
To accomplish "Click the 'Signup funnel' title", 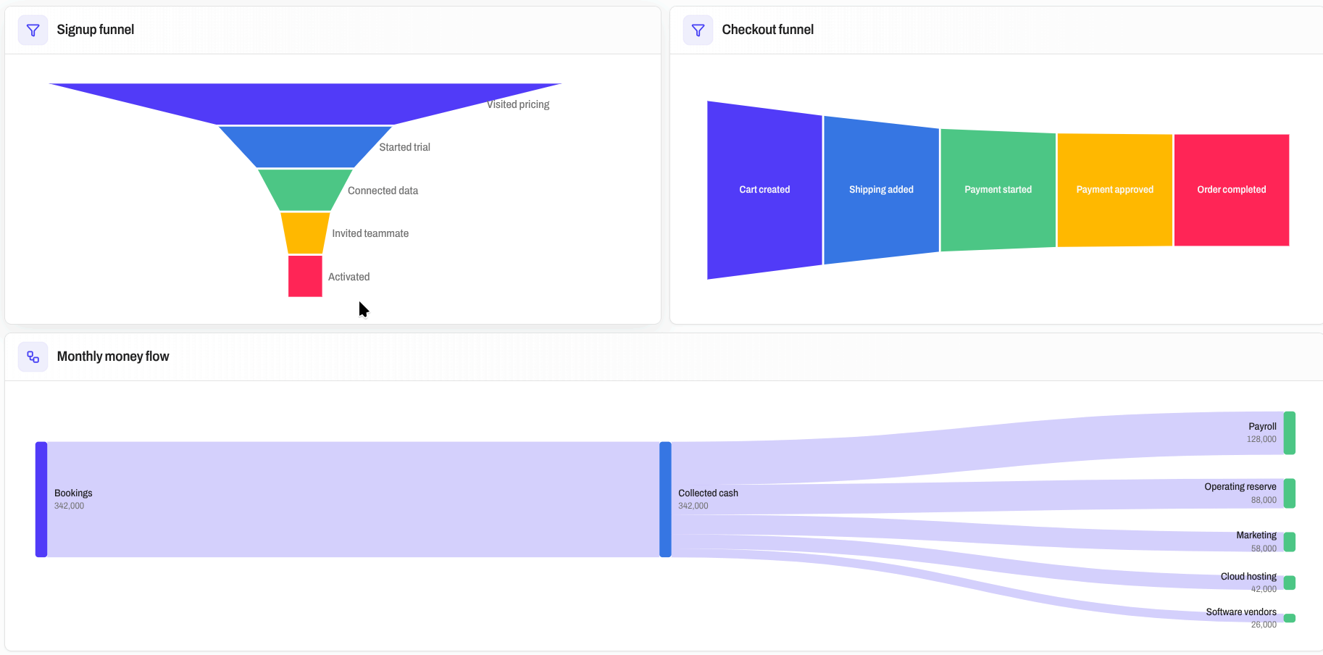I will click(x=96, y=30).
